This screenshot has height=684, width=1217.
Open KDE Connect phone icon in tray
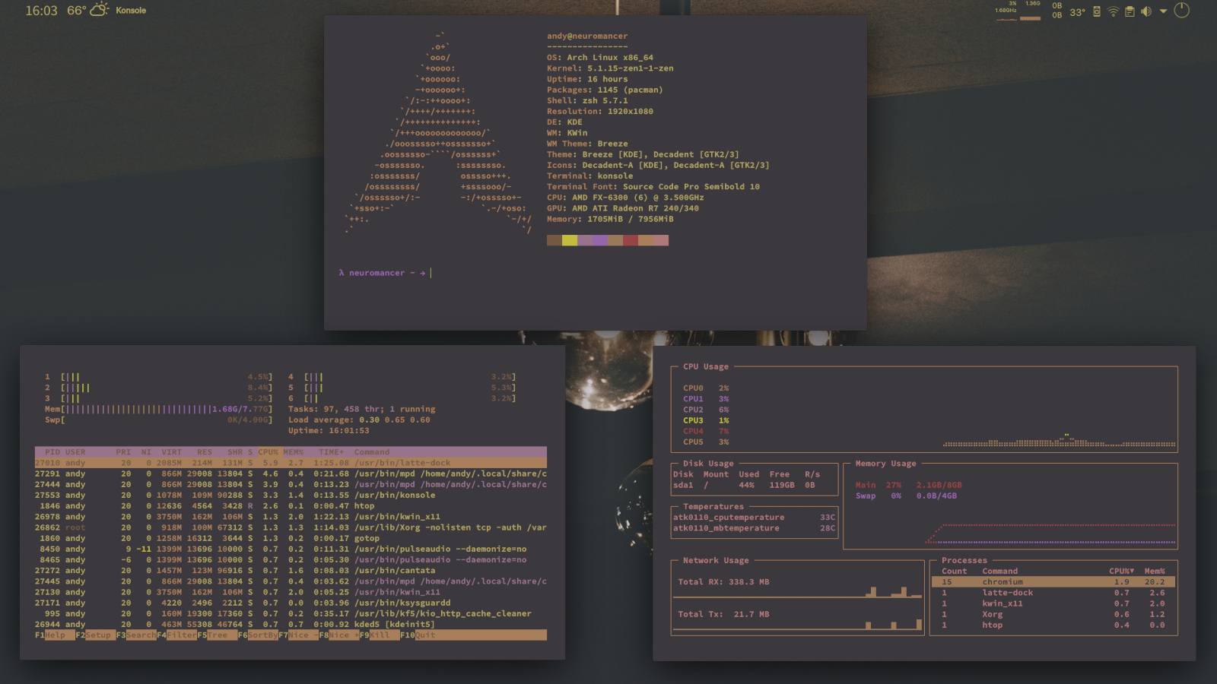pyautogui.click(x=1097, y=11)
